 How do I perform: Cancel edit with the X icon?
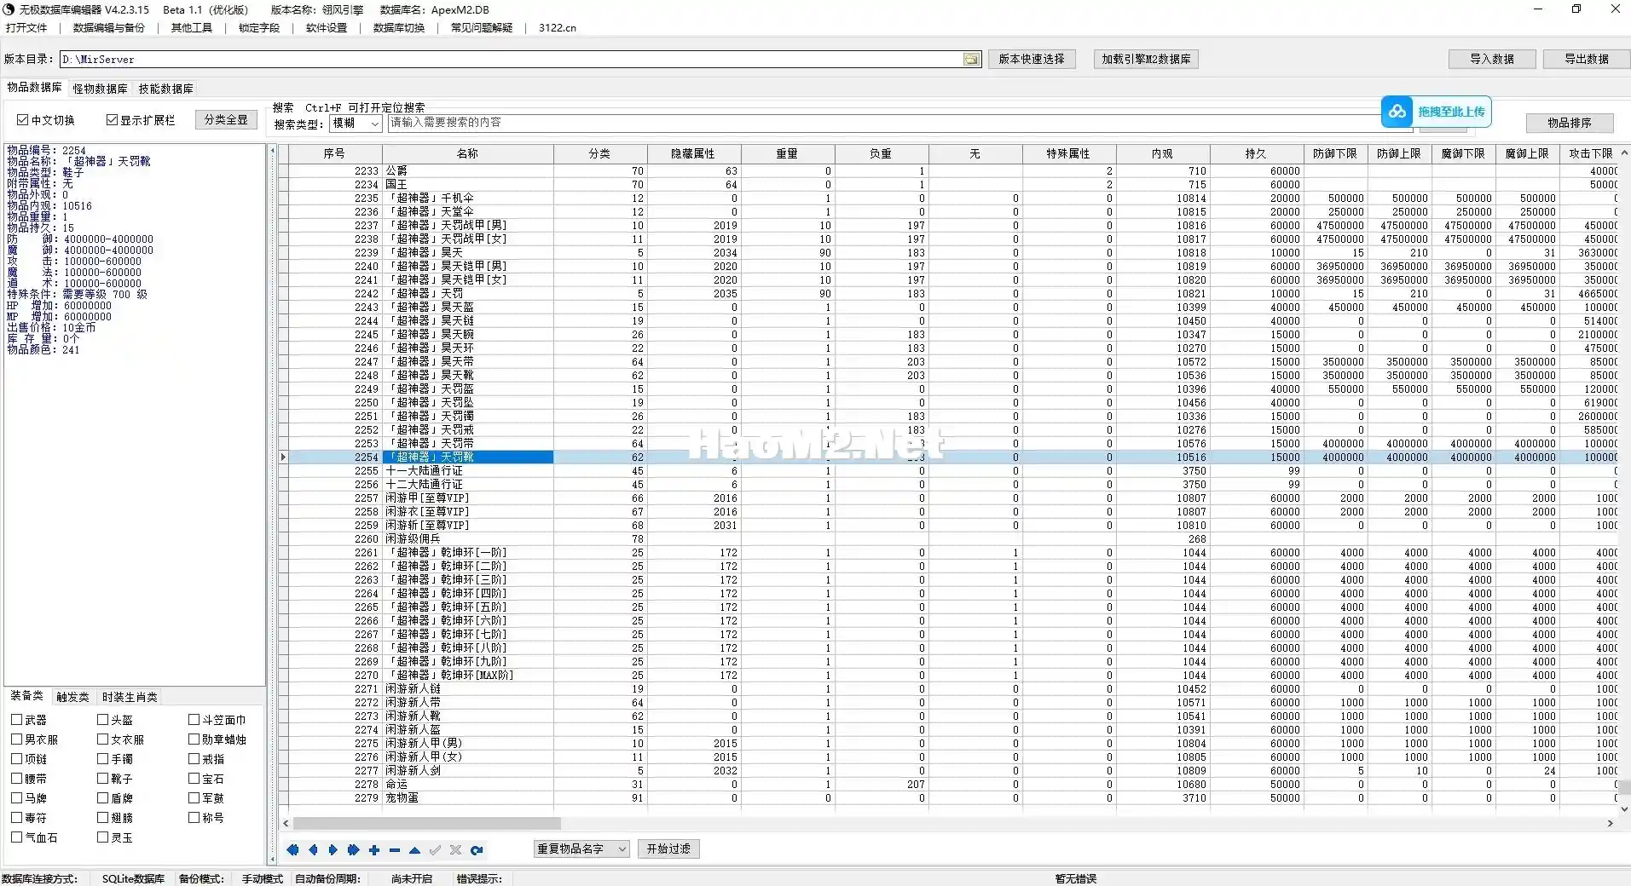(x=455, y=849)
